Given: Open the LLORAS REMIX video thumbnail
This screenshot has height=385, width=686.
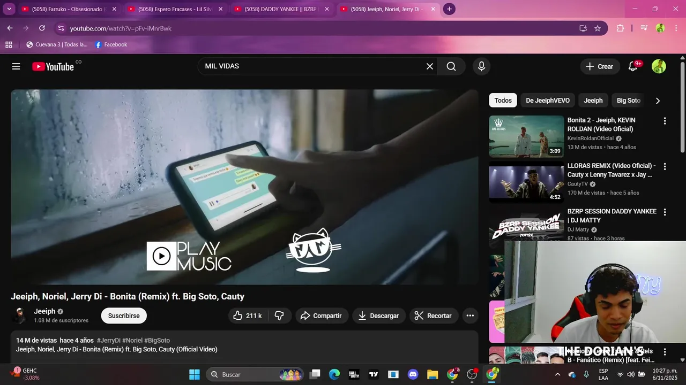Looking at the screenshot, I should (526, 182).
